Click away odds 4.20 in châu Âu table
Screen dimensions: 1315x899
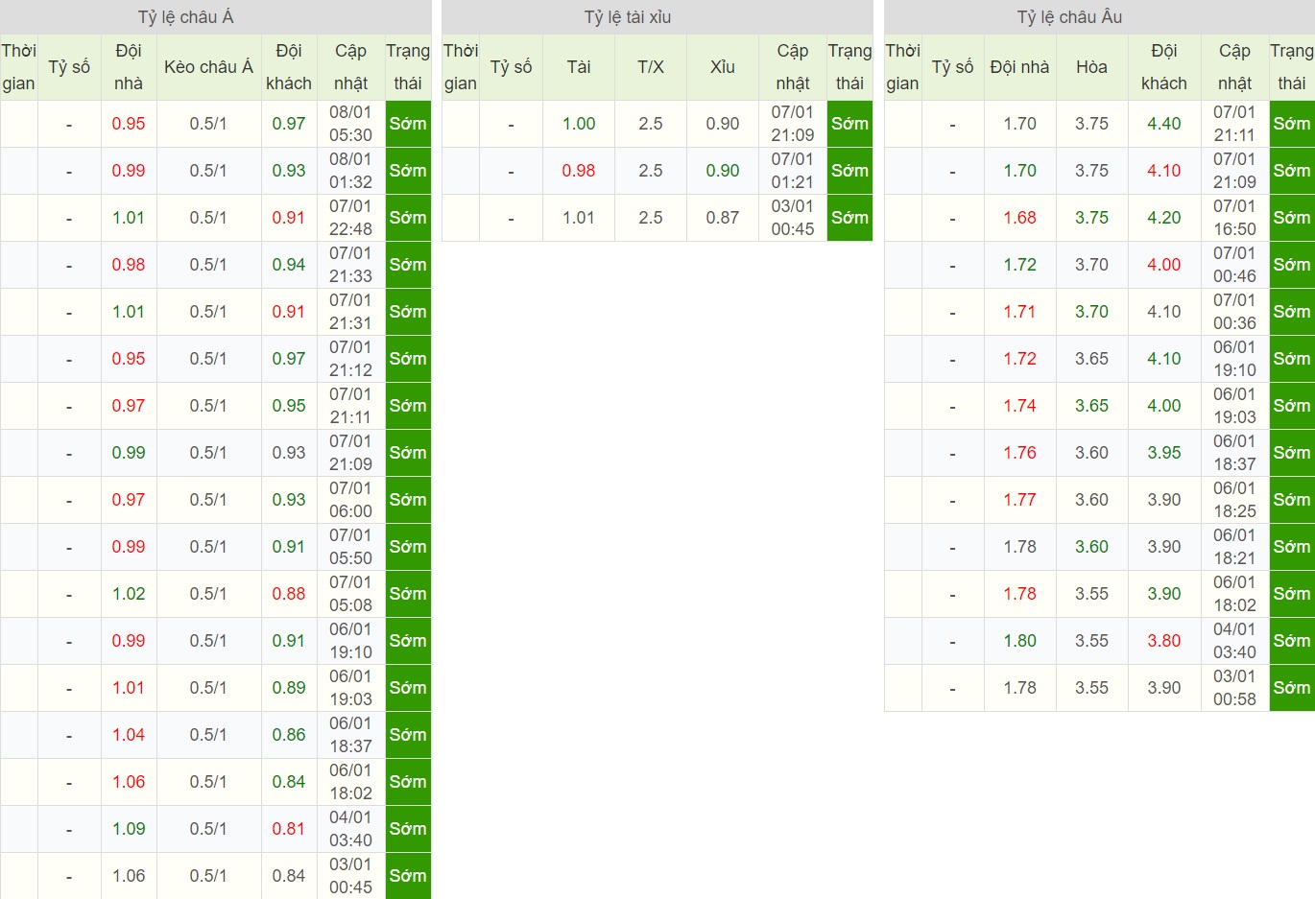[1164, 218]
